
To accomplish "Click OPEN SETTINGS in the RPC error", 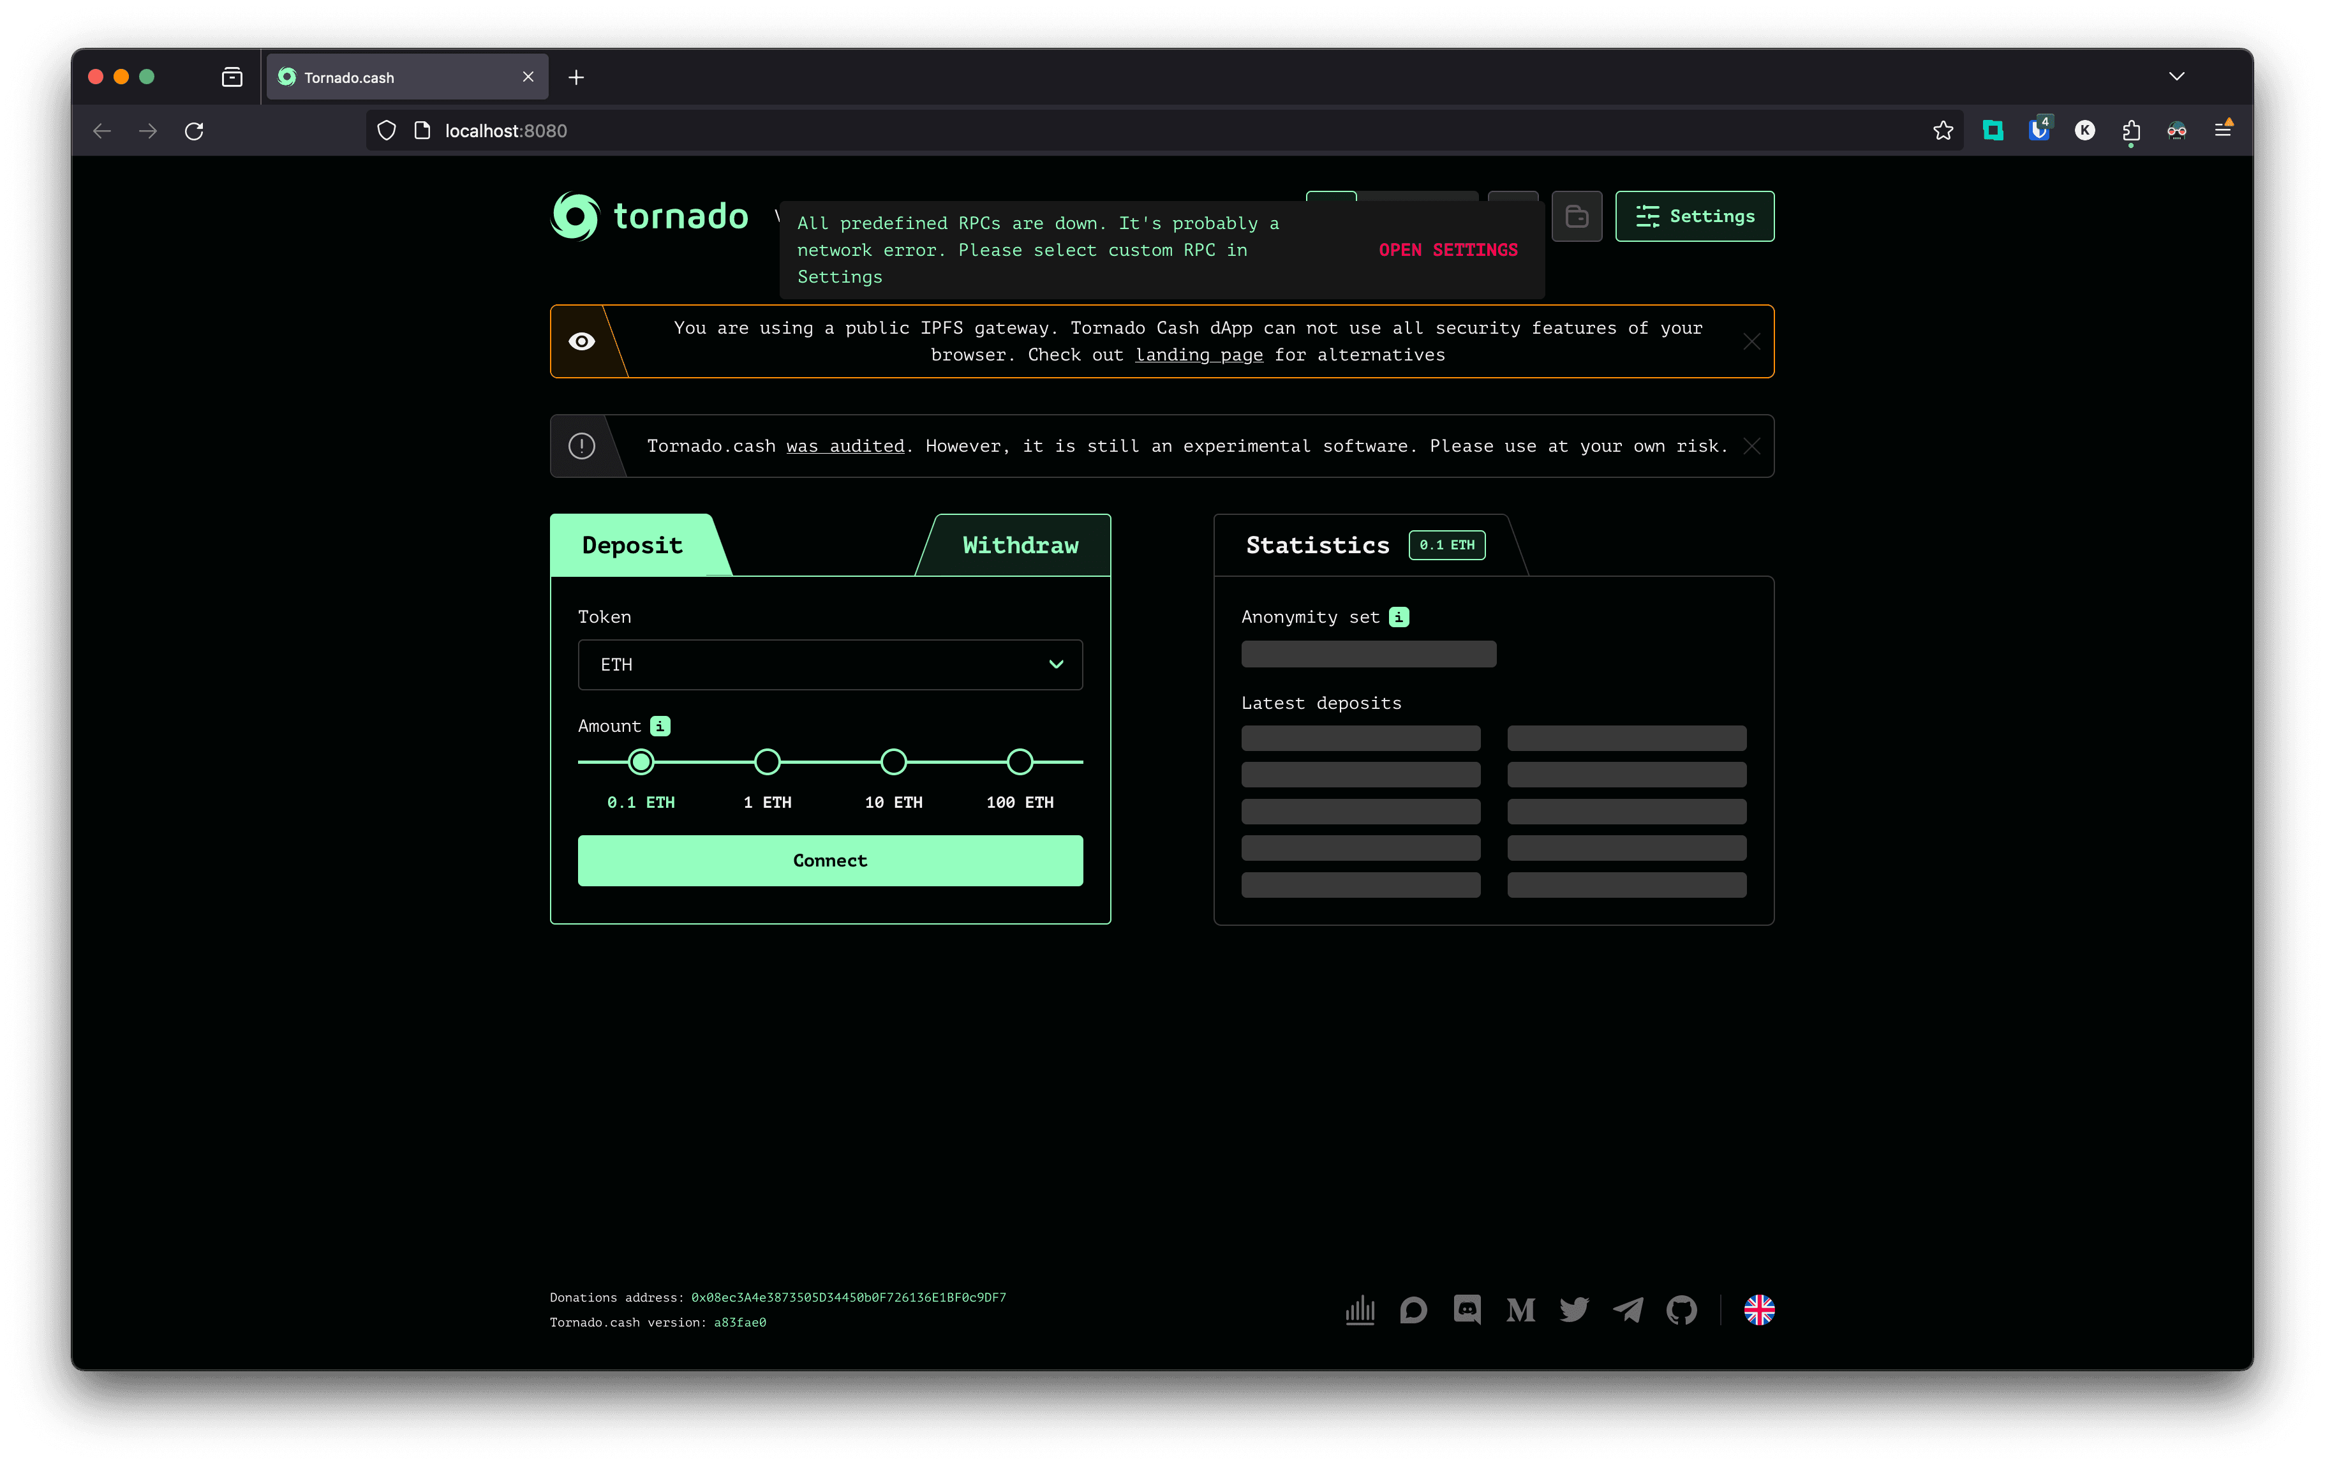I will click(x=1448, y=250).
